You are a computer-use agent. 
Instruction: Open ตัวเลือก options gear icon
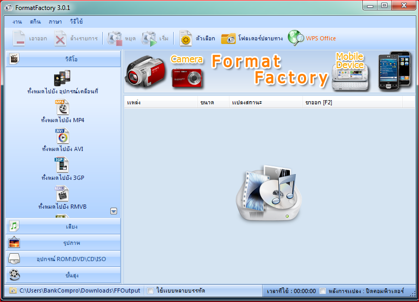[x=186, y=38]
